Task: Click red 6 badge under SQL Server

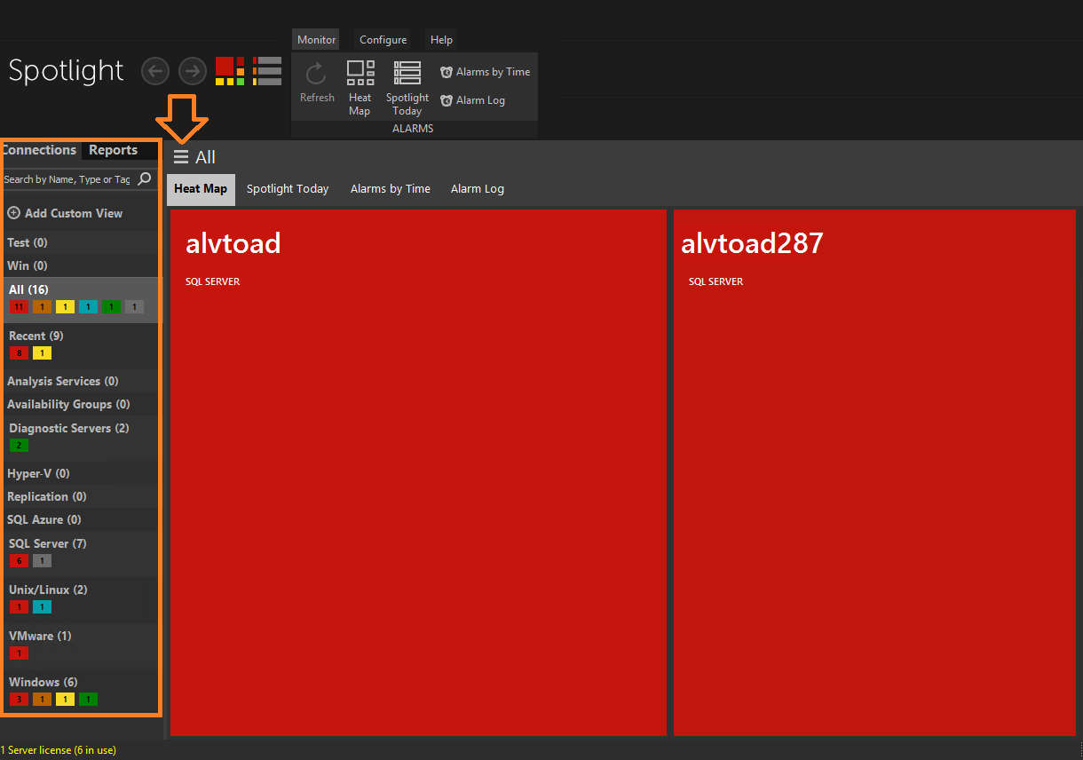Action: (x=19, y=561)
